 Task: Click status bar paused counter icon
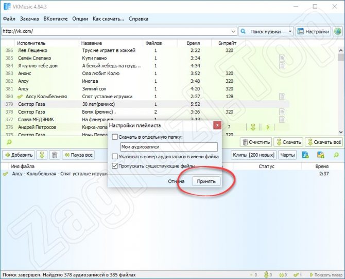click(281, 275)
